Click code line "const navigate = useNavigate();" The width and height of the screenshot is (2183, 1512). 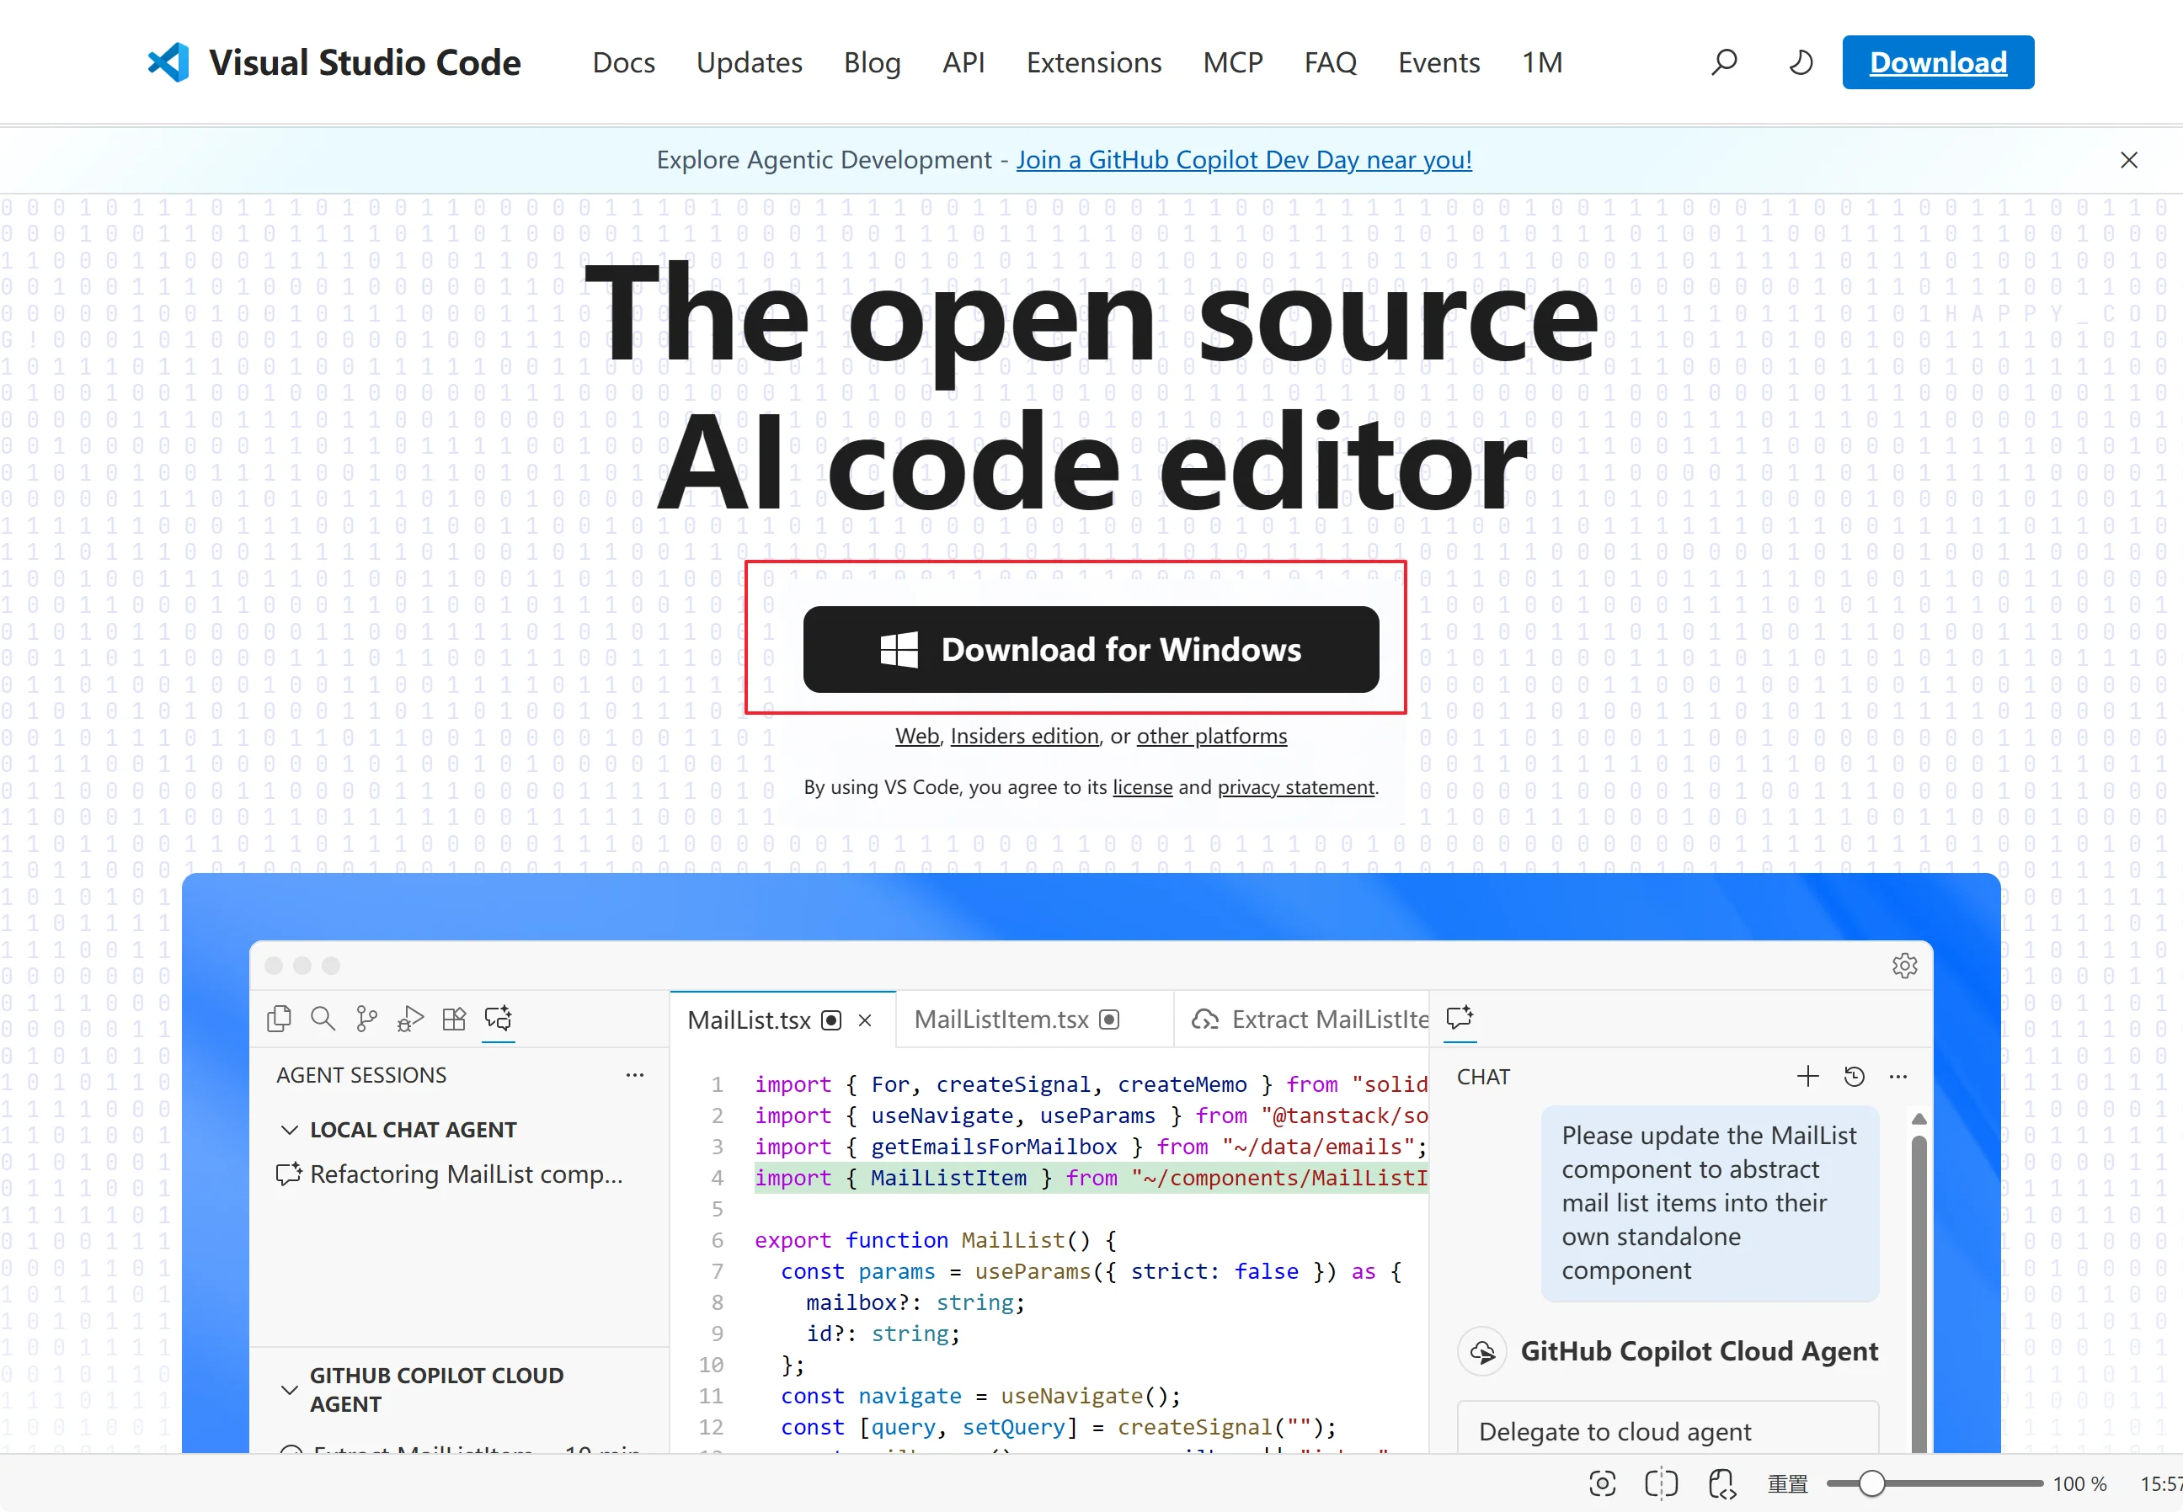980,1397
